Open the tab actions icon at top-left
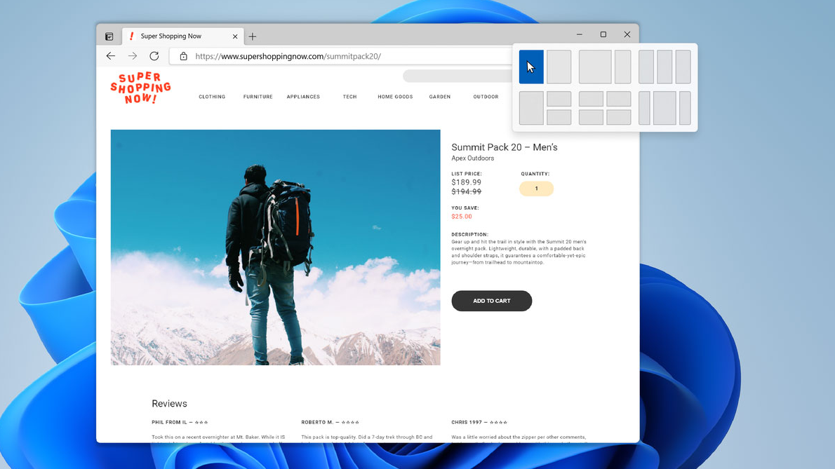Viewport: 835px width, 469px height. pos(109,36)
